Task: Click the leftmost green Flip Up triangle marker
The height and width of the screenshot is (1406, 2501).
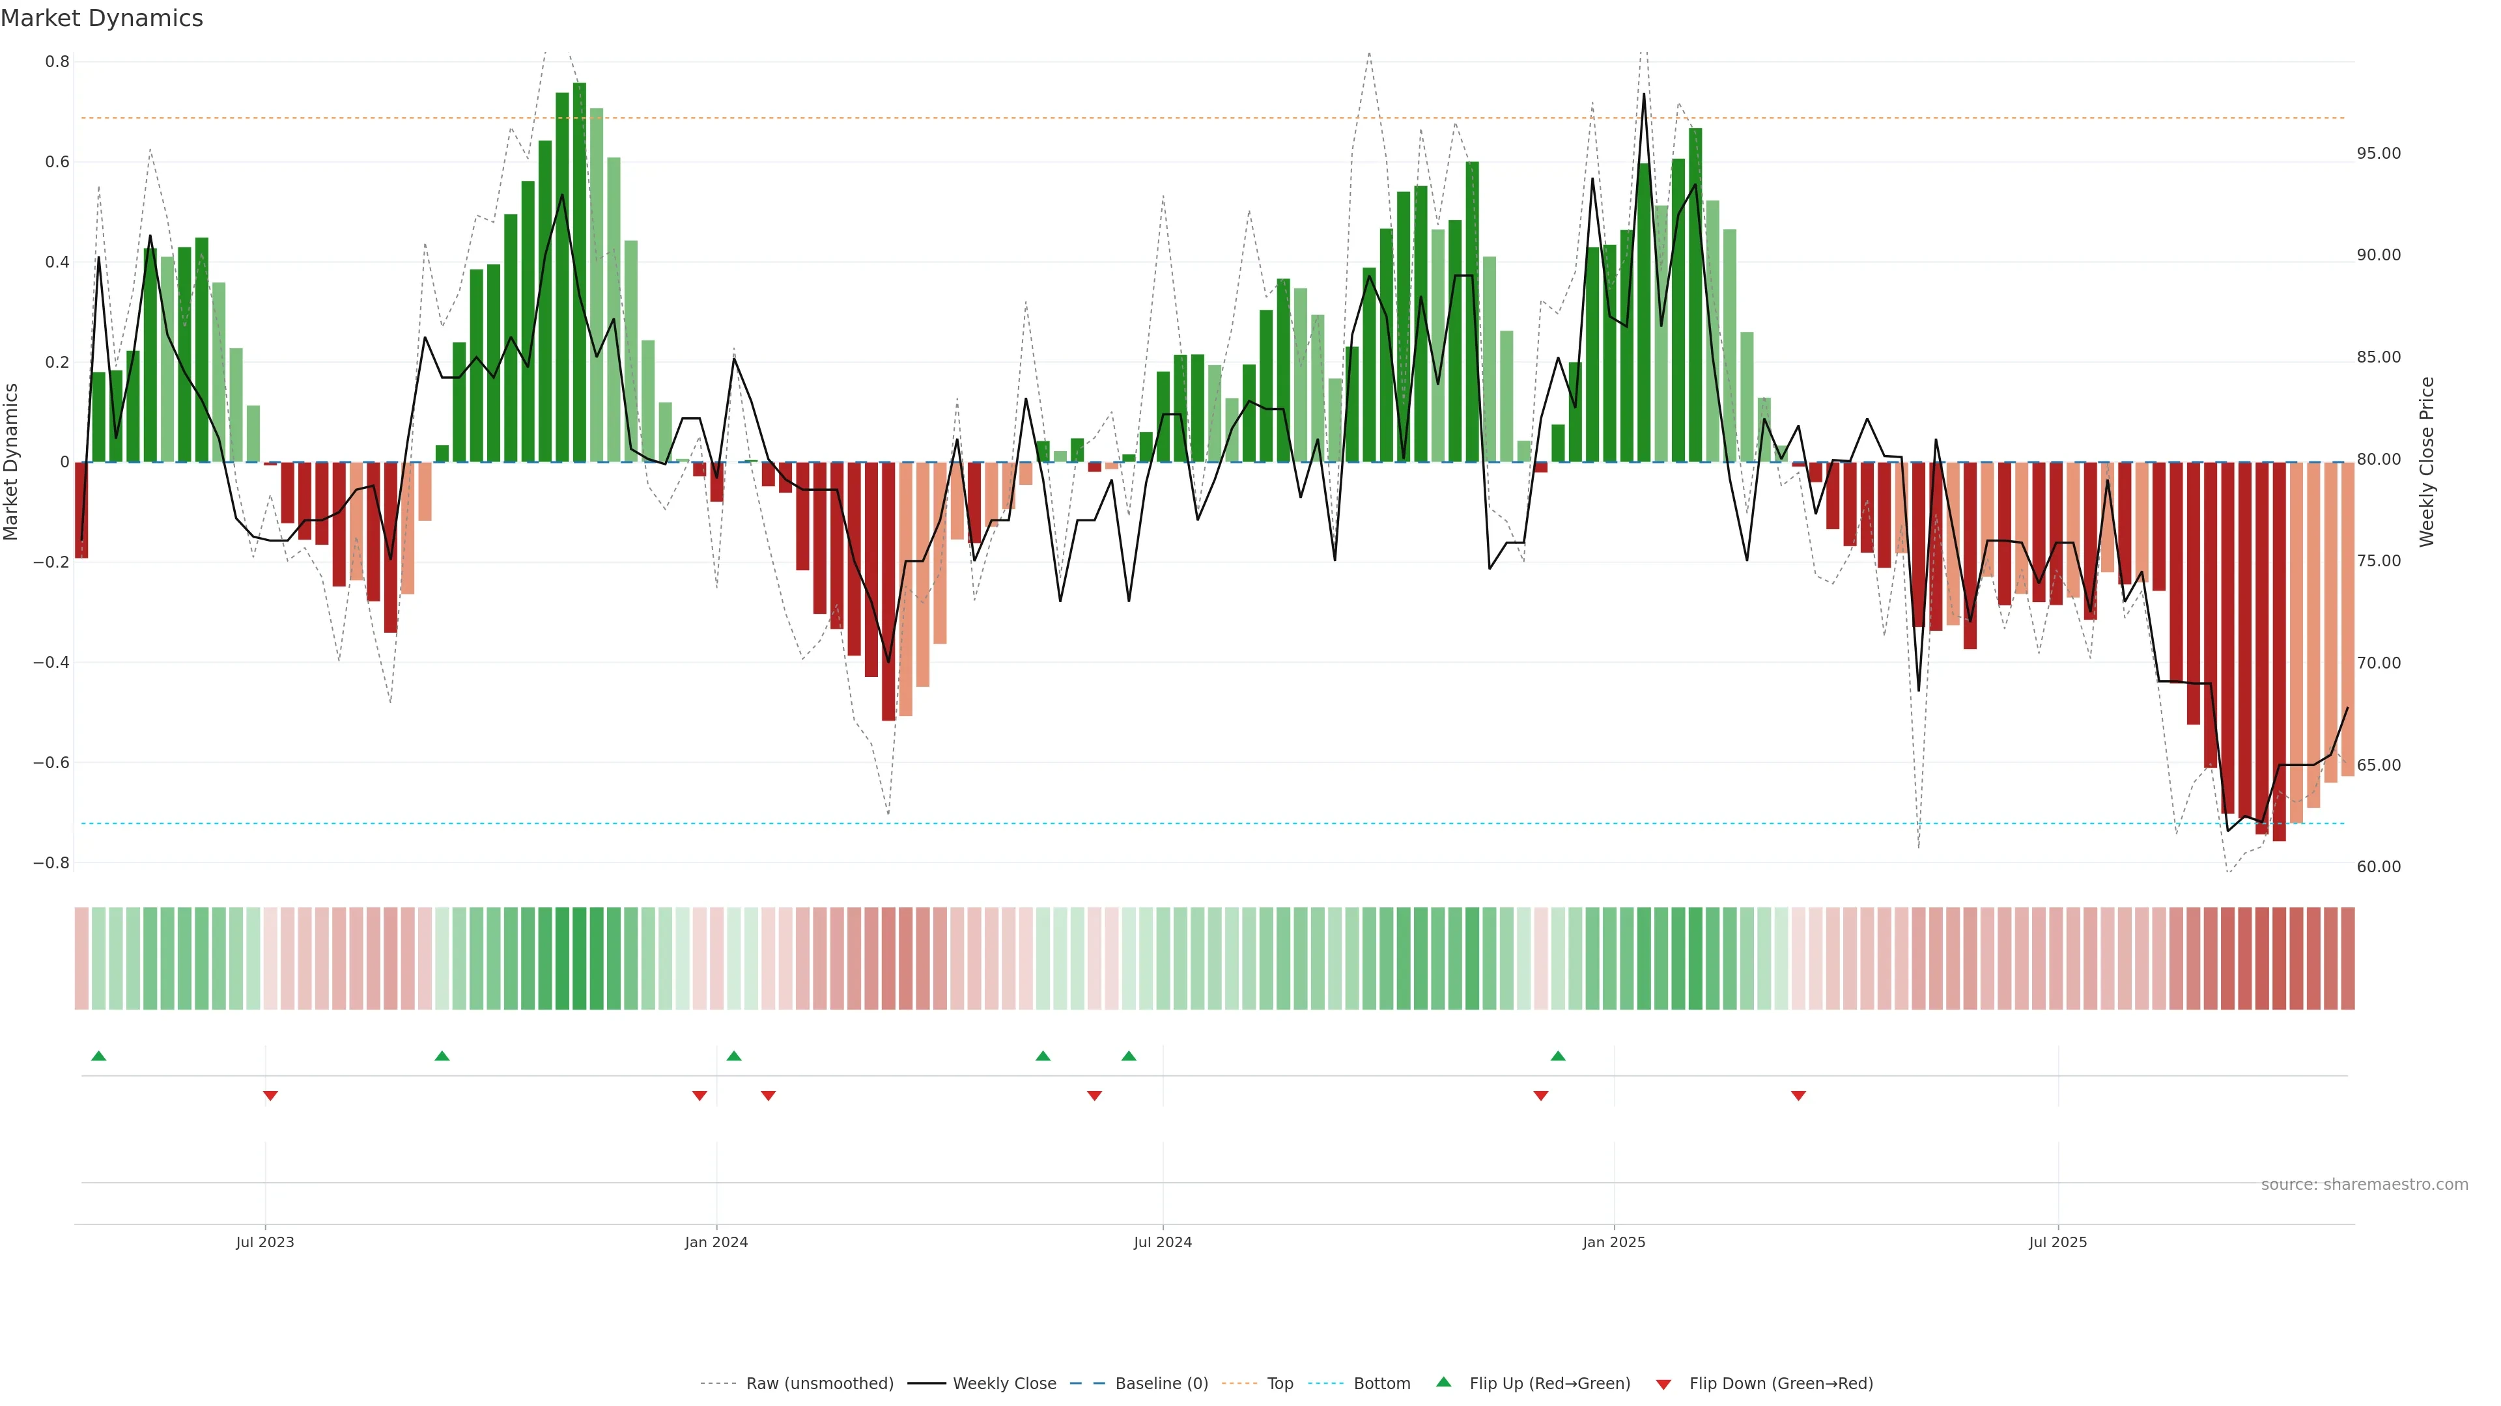Action: [x=98, y=1056]
